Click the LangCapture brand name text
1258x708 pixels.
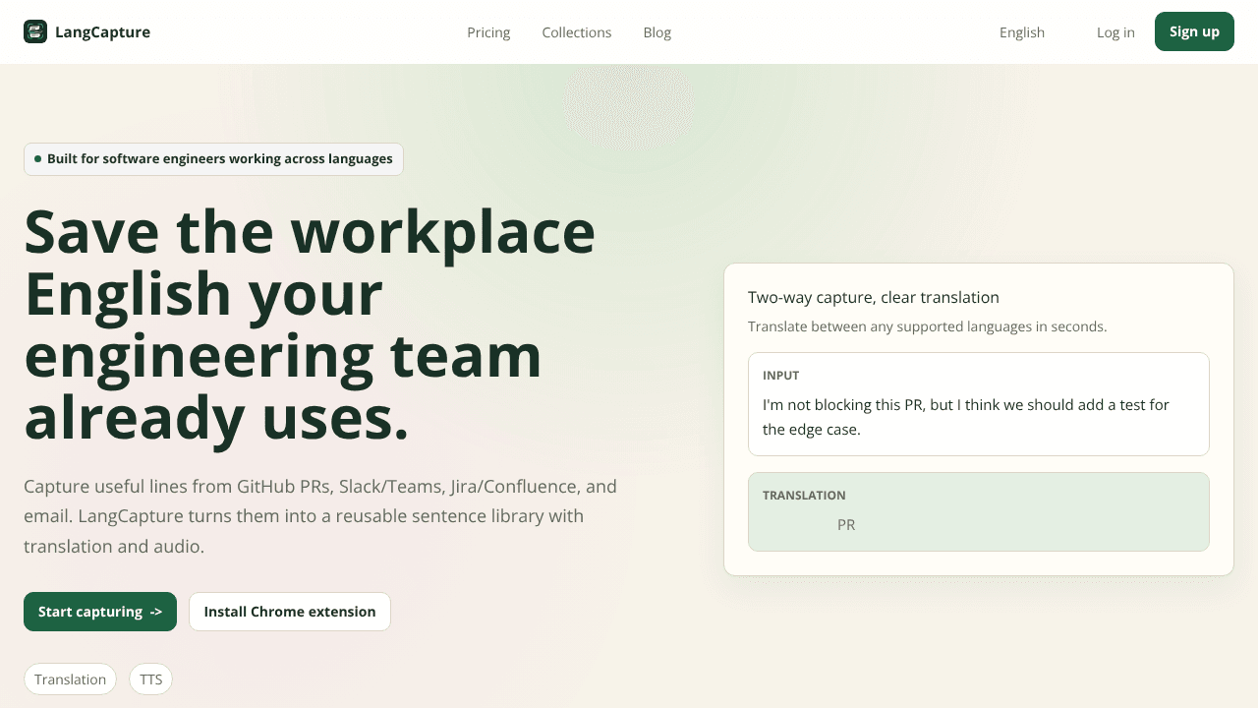tap(102, 31)
